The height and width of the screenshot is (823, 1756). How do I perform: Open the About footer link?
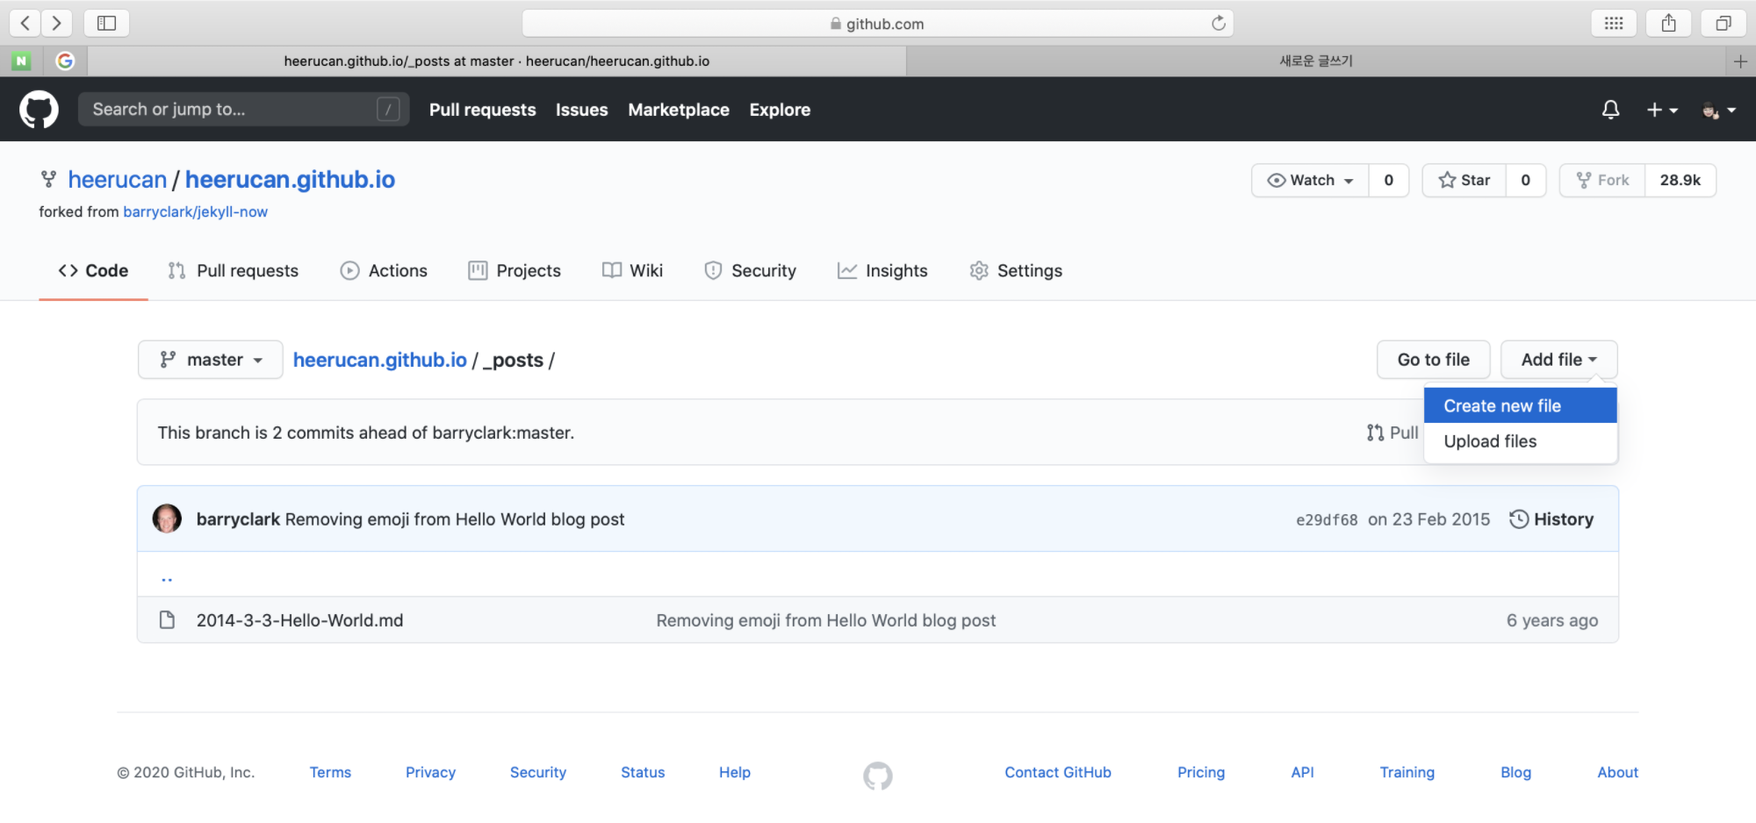point(1617,772)
